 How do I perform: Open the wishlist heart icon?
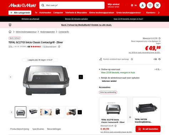coord(150,5)
